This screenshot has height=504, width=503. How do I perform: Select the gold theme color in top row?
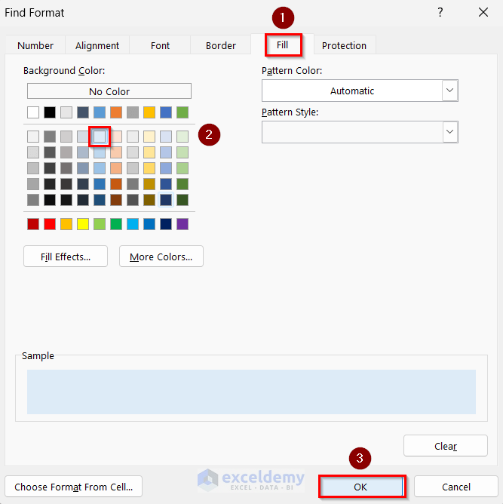(x=149, y=112)
